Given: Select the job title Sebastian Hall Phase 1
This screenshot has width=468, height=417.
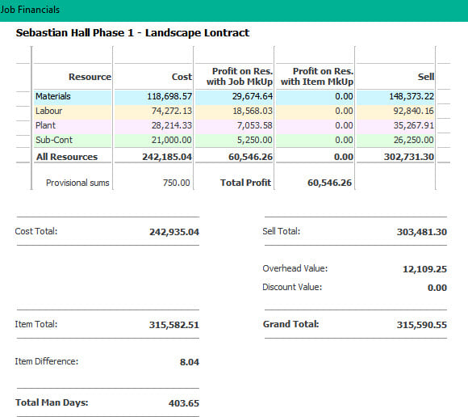Looking at the screenshot, I should (74, 32).
